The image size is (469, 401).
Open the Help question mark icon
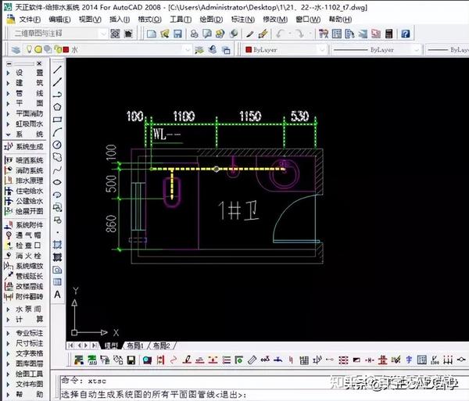tap(405, 34)
